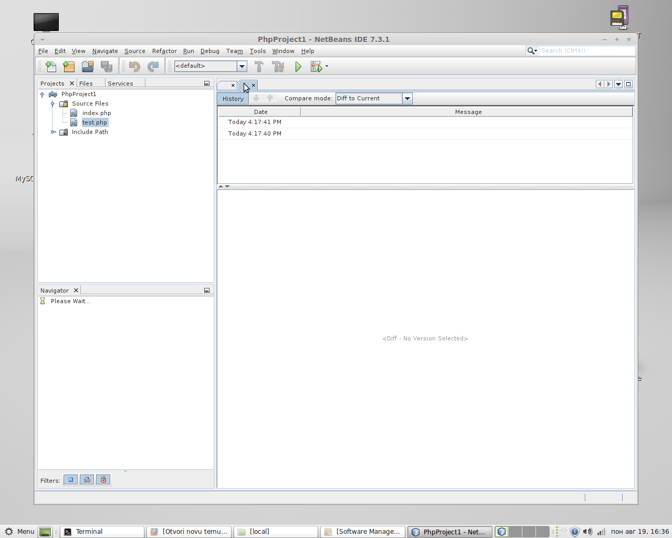
Task: Collapse the PhpProject1 tree node
Action: [42, 95]
